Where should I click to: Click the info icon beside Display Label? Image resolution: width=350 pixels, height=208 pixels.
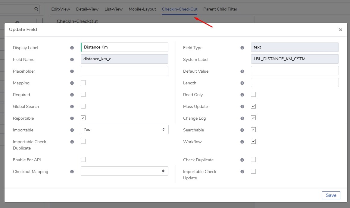[x=72, y=48]
